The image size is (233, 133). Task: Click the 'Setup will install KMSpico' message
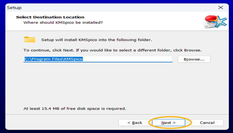coord(97,40)
